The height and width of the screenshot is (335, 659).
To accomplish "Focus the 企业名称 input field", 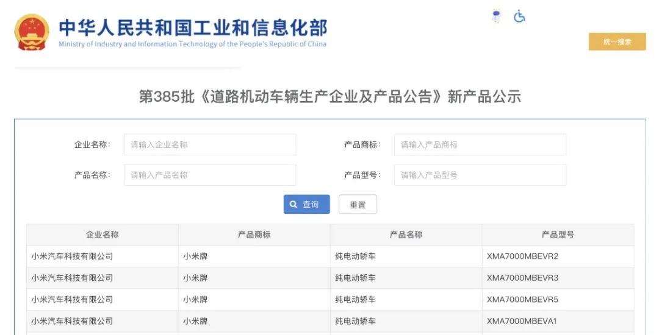I will [210, 144].
